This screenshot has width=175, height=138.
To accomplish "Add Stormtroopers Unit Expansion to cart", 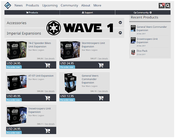I will click(x=101, y=65).
